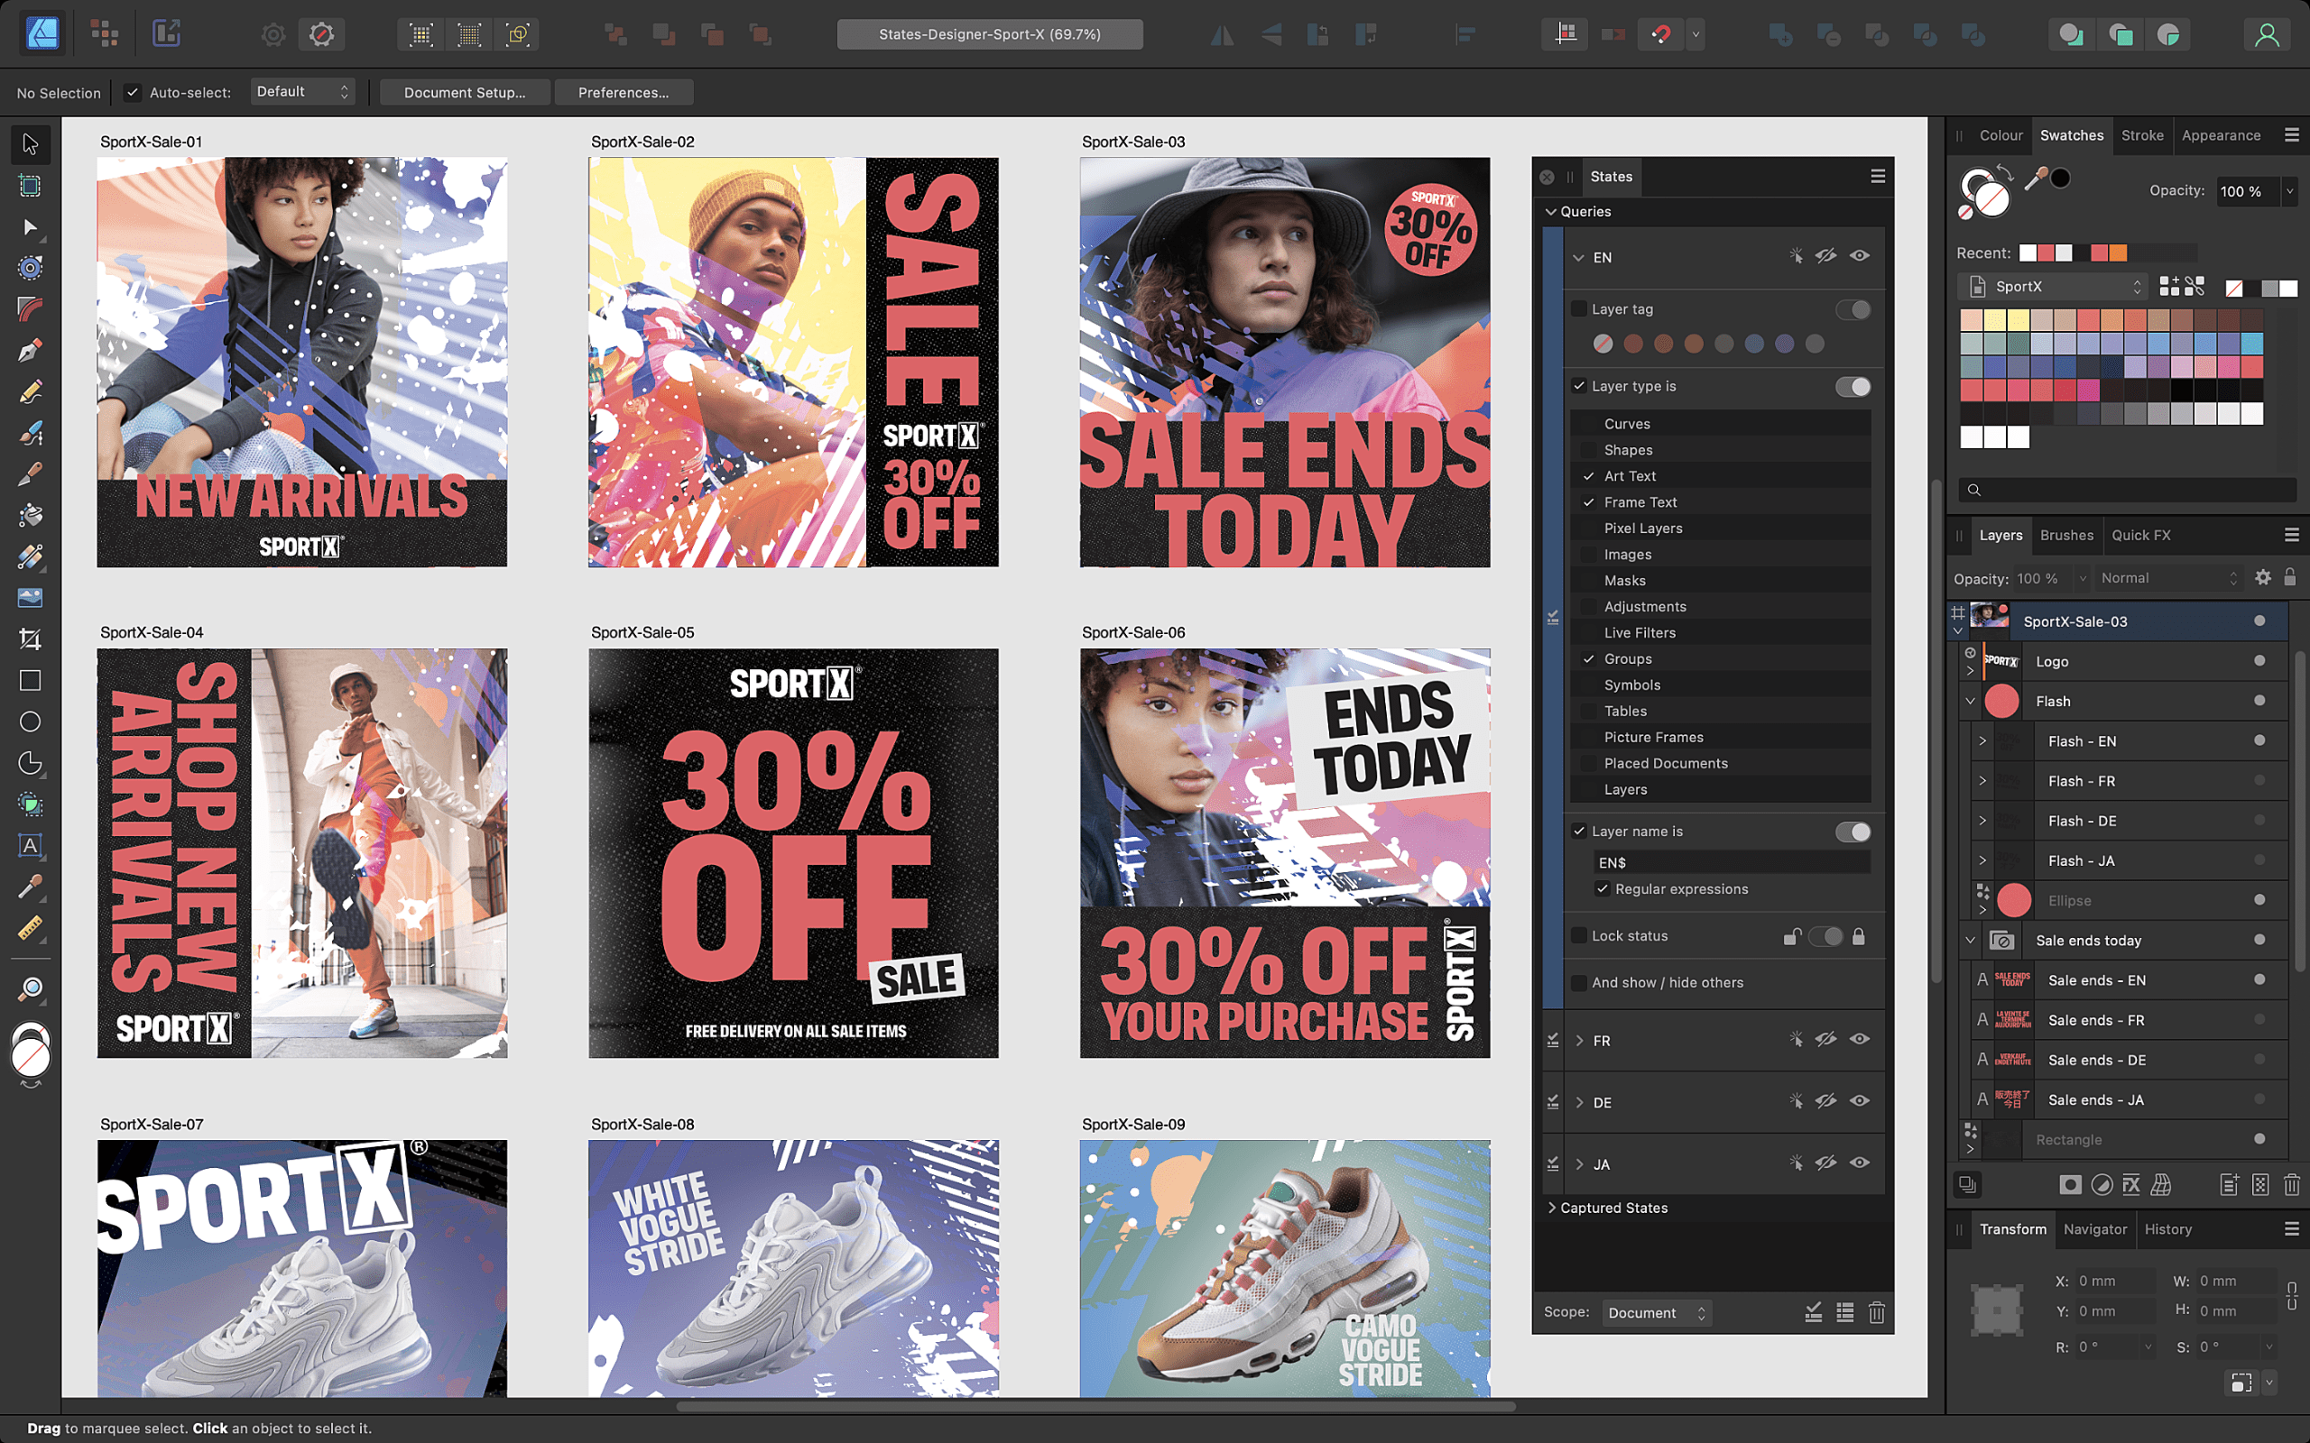Switch the Layer type is toggle
Viewport: 2310px width, 1443px height.
click(x=1852, y=387)
